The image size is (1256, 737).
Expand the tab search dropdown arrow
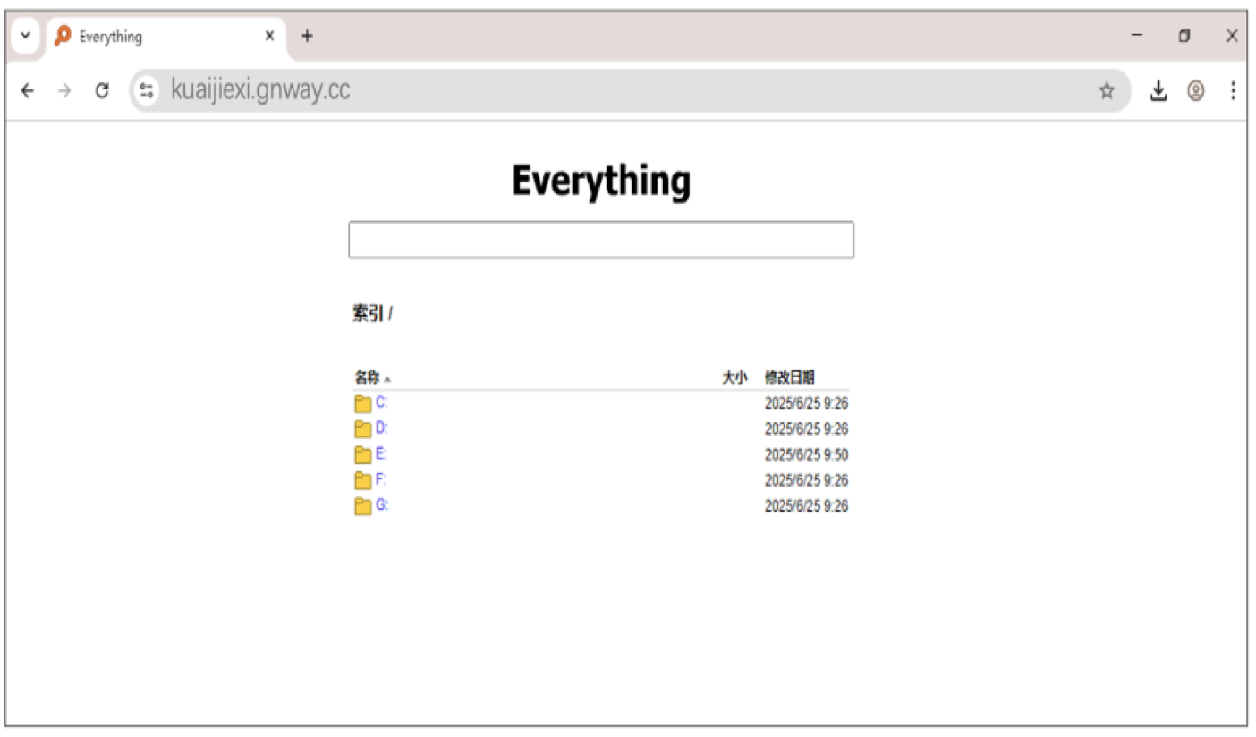(x=25, y=36)
